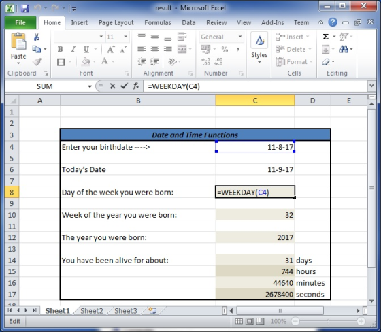Click Page Layout view button
This screenshot has height=332, width=381.
(x=249, y=322)
